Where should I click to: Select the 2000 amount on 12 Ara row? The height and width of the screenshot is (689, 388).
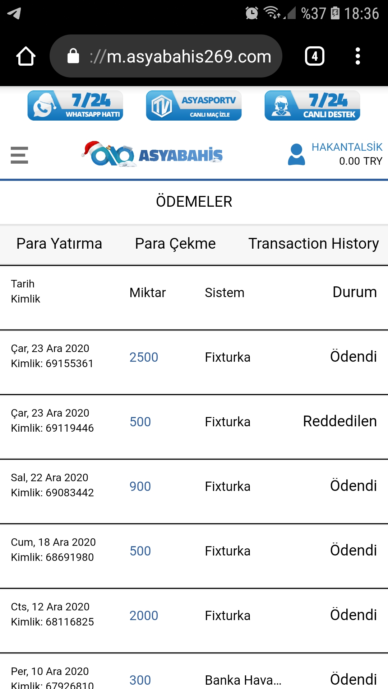pos(144,616)
